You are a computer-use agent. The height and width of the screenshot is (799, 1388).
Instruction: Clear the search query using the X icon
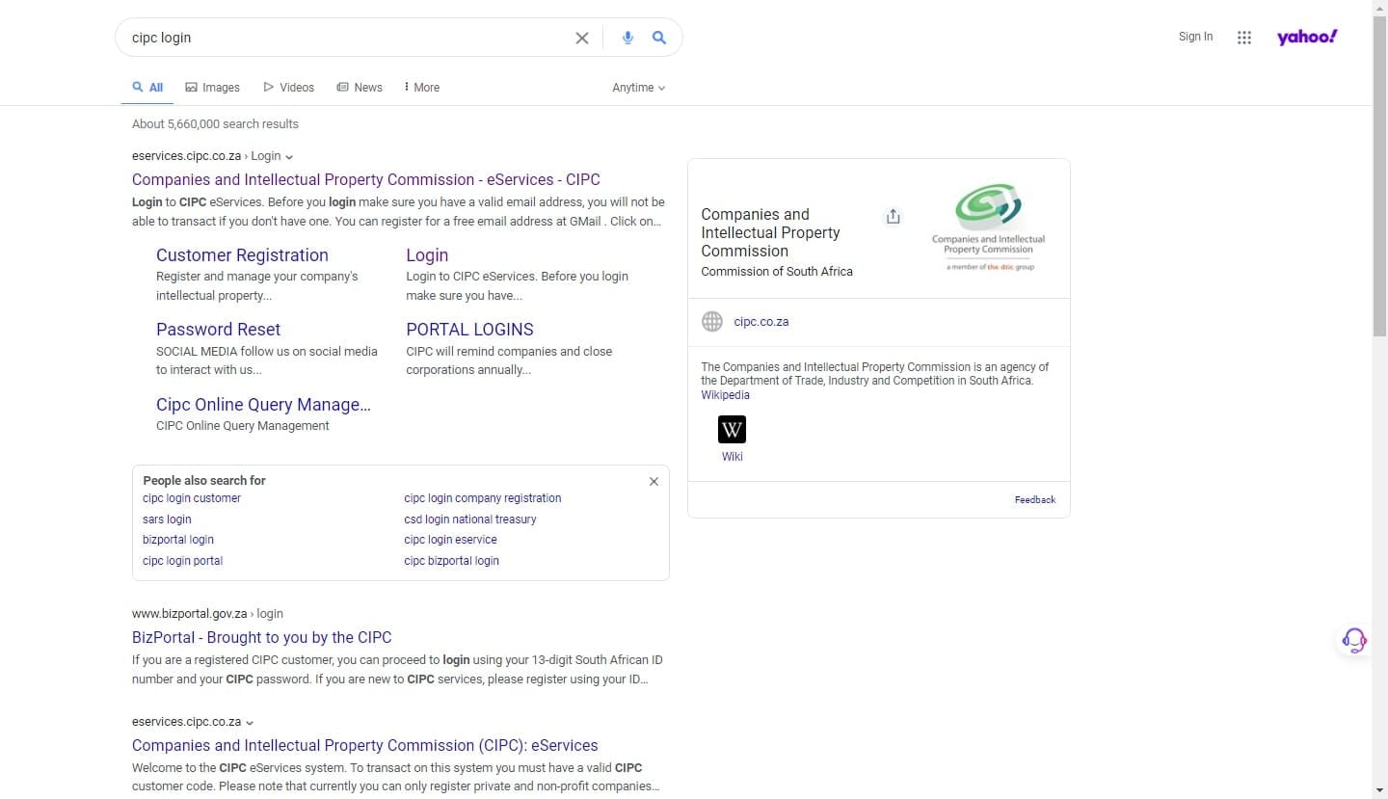(x=582, y=38)
